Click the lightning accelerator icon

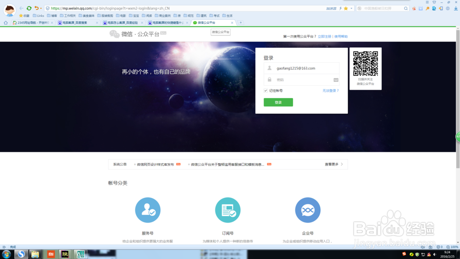[x=340, y=8]
